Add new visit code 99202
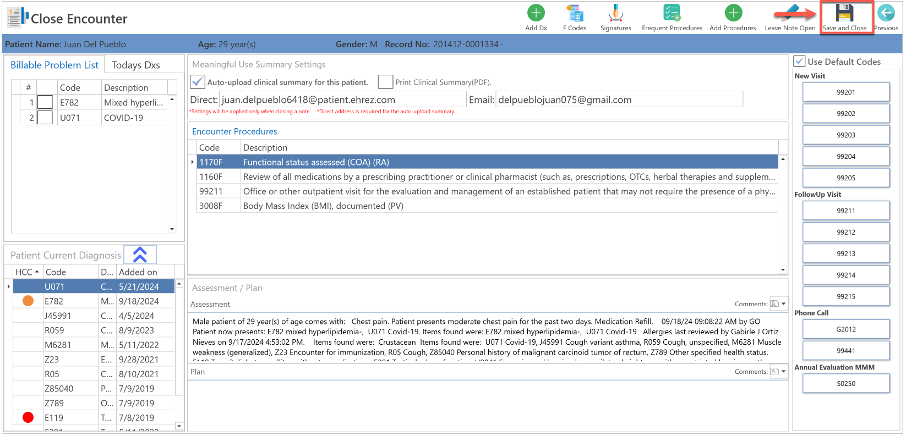The width and height of the screenshot is (906, 436). coord(845,113)
